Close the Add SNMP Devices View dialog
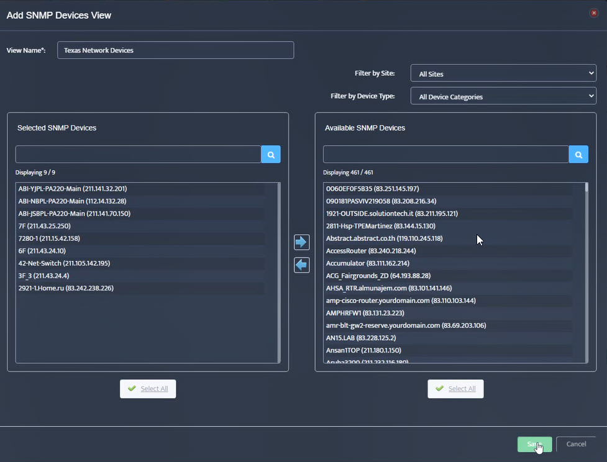This screenshot has height=462, width=607. point(593,13)
